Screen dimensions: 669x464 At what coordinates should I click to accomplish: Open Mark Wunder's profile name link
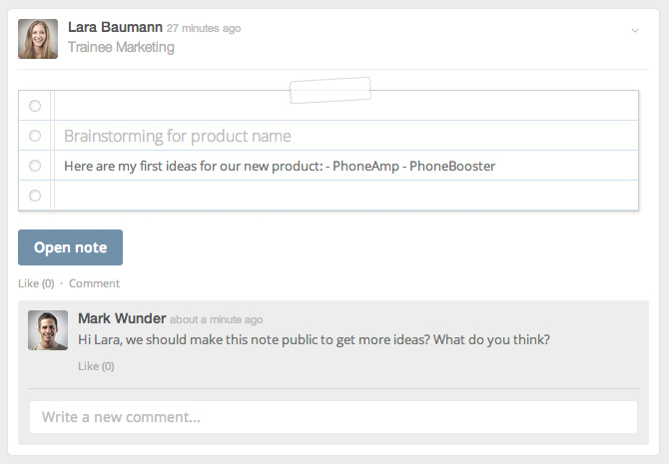coord(121,319)
